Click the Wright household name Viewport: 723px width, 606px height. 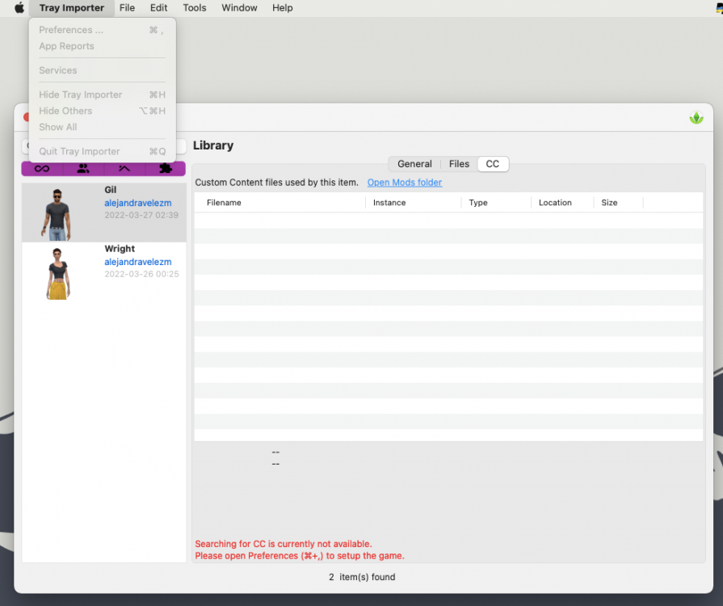120,249
